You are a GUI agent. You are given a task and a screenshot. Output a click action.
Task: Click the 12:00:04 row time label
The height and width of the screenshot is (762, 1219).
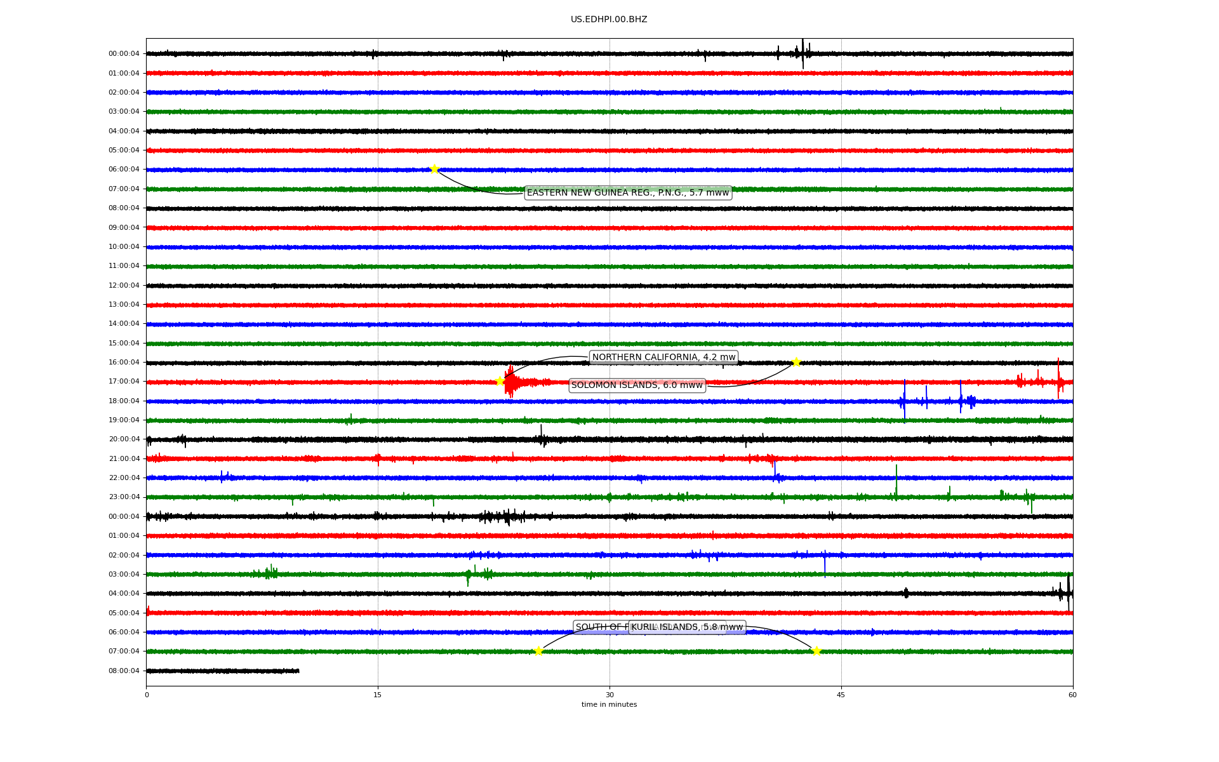[x=124, y=285]
